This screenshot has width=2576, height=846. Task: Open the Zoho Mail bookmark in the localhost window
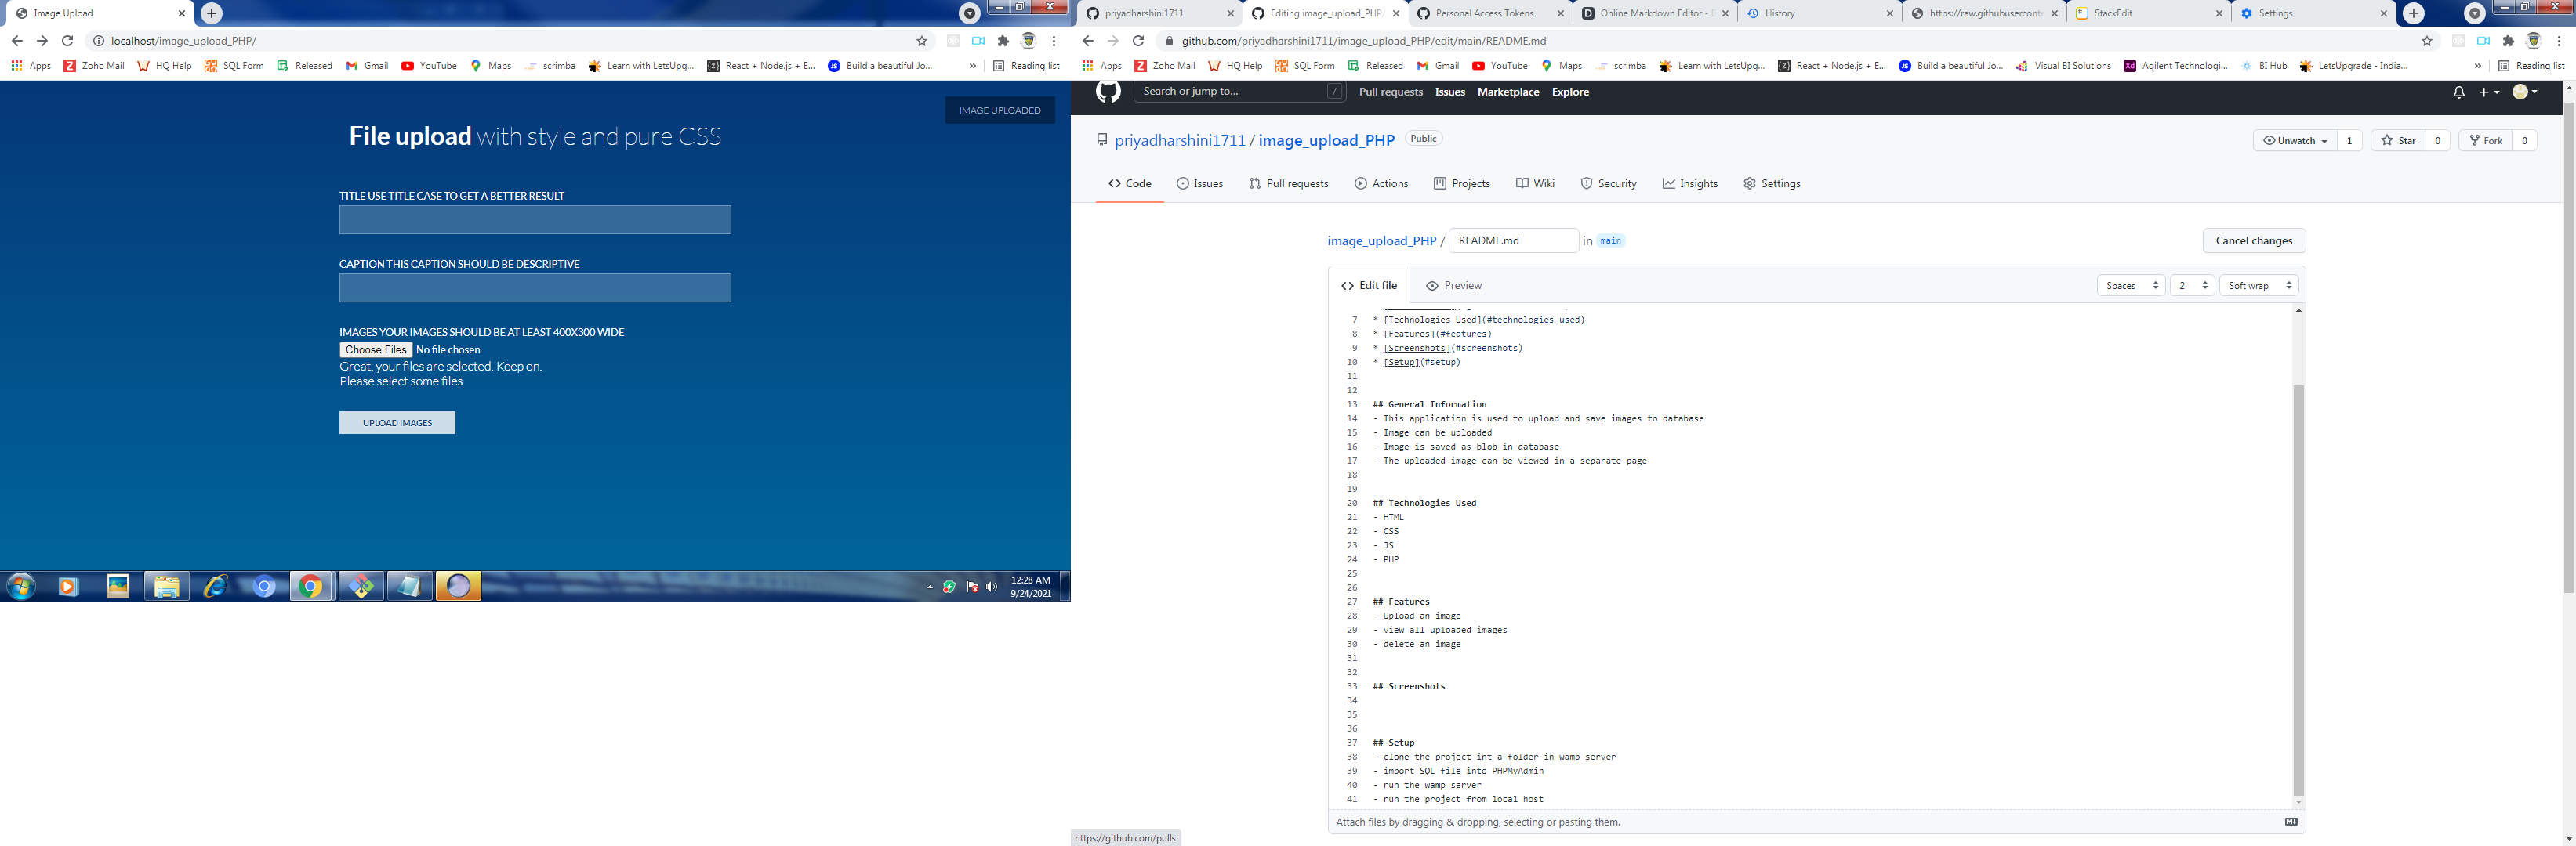tap(94, 66)
